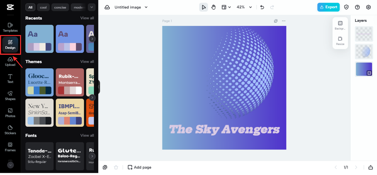Select the gradient background layer thumbnail
377x175 pixels.
(364, 69)
